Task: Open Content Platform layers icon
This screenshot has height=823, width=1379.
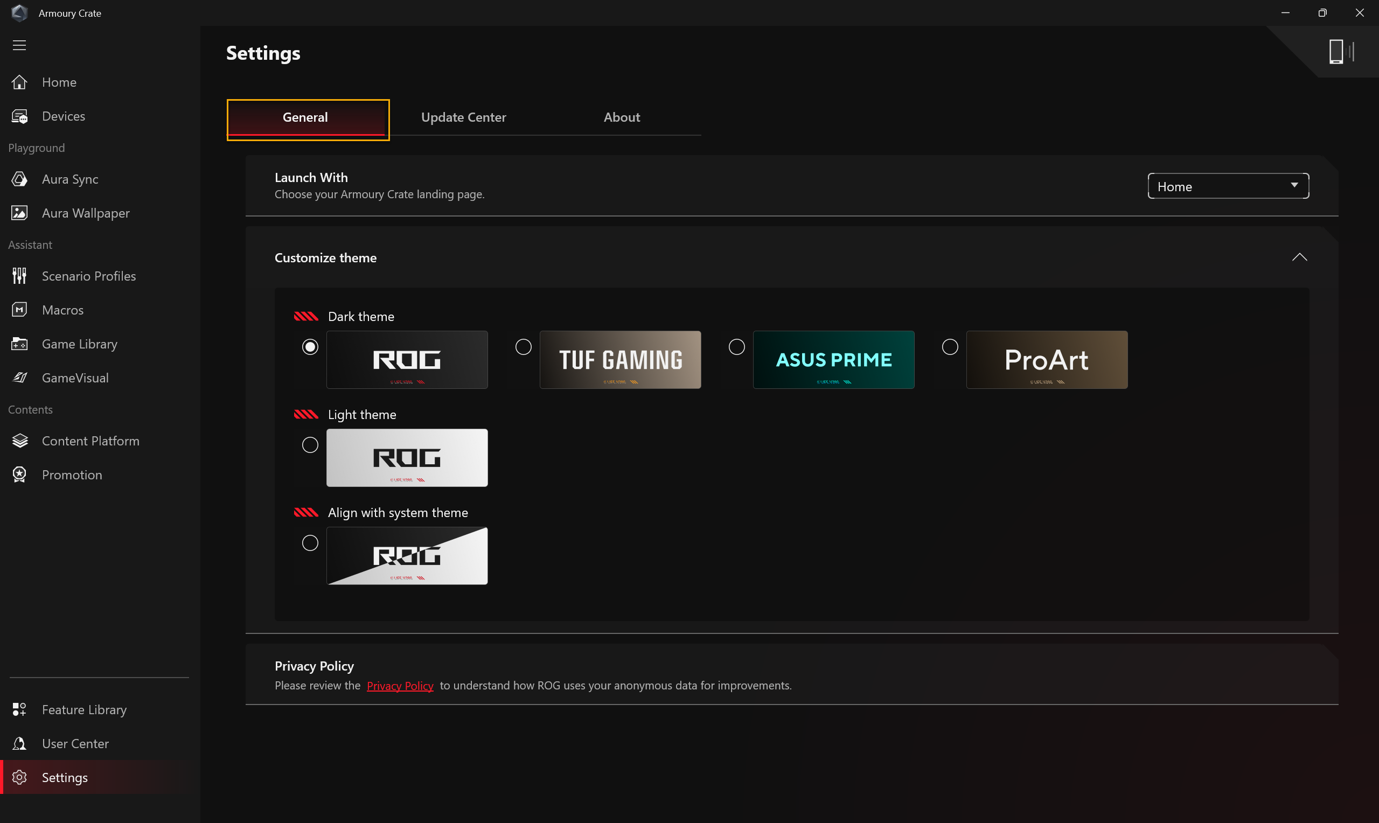Action: [19, 441]
